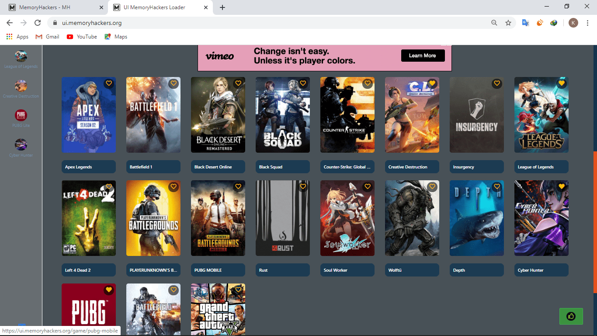The width and height of the screenshot is (597, 336).
Task: Toggle favorite heart on Depth card
Action: point(497,186)
